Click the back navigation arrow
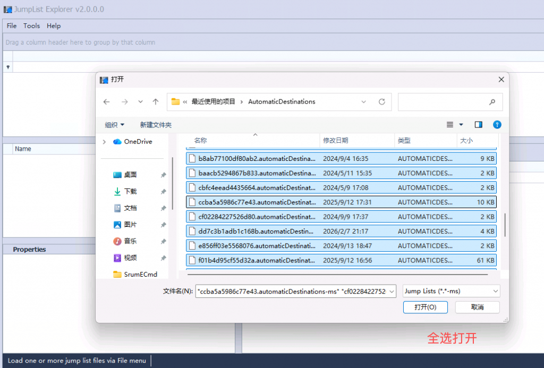The height and width of the screenshot is (368, 544). [x=107, y=102]
